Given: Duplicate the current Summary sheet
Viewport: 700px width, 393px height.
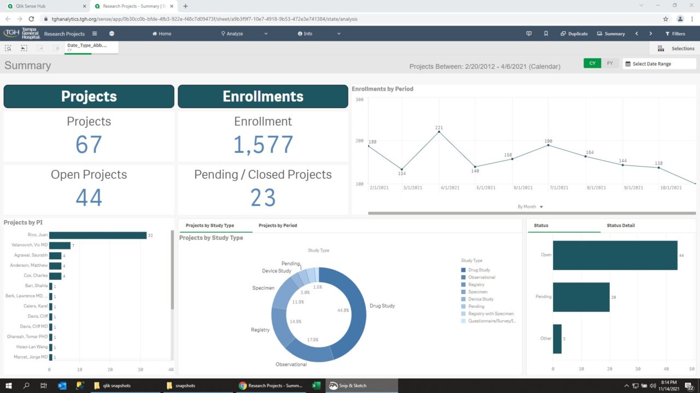Looking at the screenshot, I should tap(574, 33).
